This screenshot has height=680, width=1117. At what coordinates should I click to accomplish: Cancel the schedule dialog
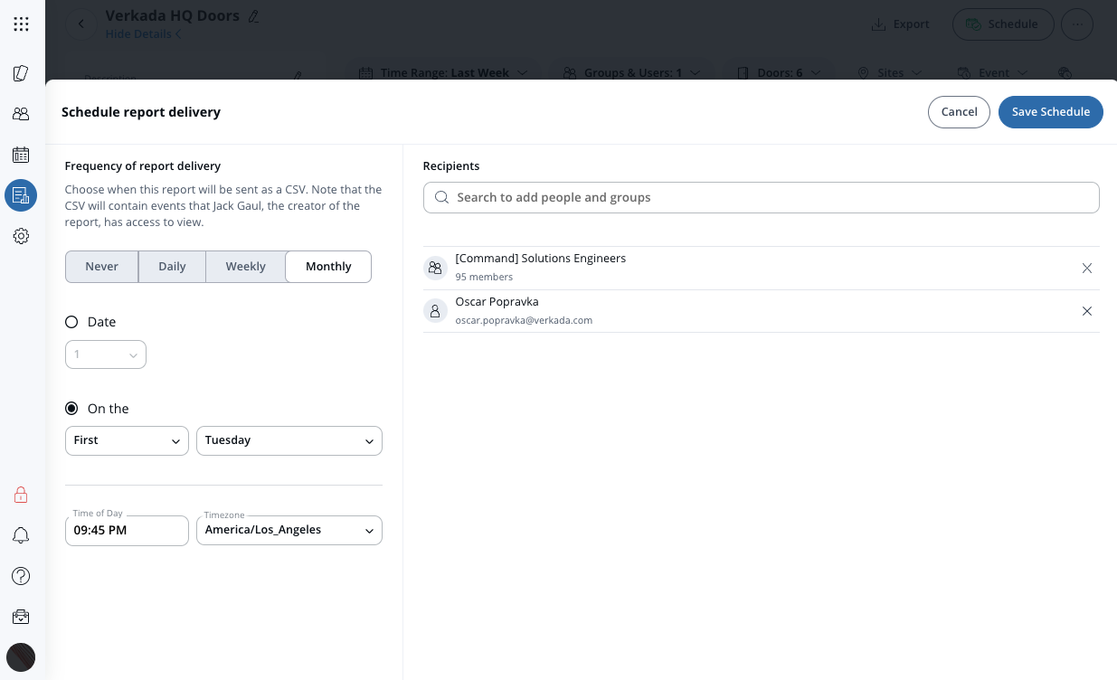(959, 112)
